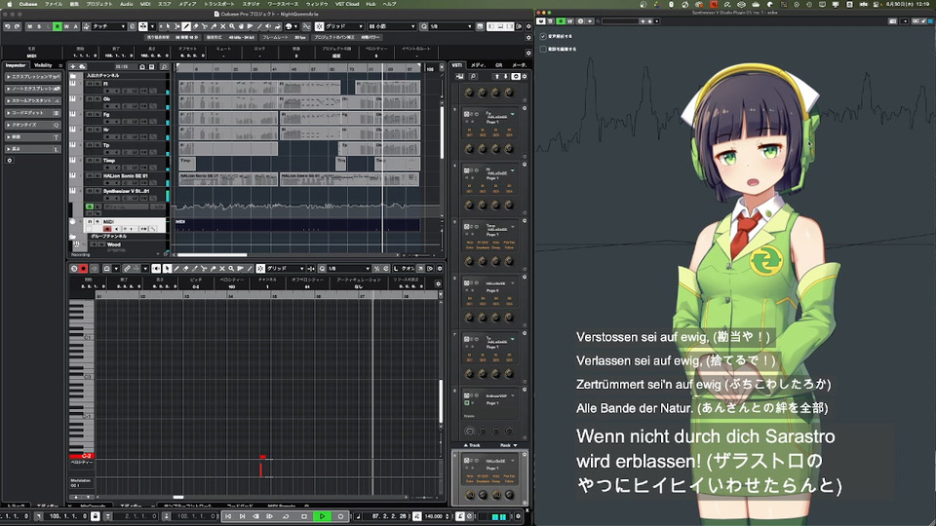Select the Zoom tool in Key Editor toolbar
This screenshot has height=526, width=936.
(231, 269)
